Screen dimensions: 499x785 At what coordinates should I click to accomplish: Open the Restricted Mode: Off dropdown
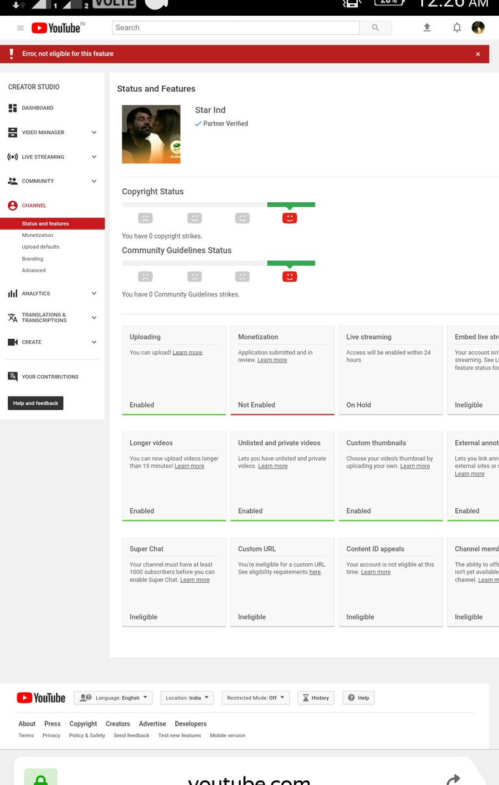(x=256, y=698)
